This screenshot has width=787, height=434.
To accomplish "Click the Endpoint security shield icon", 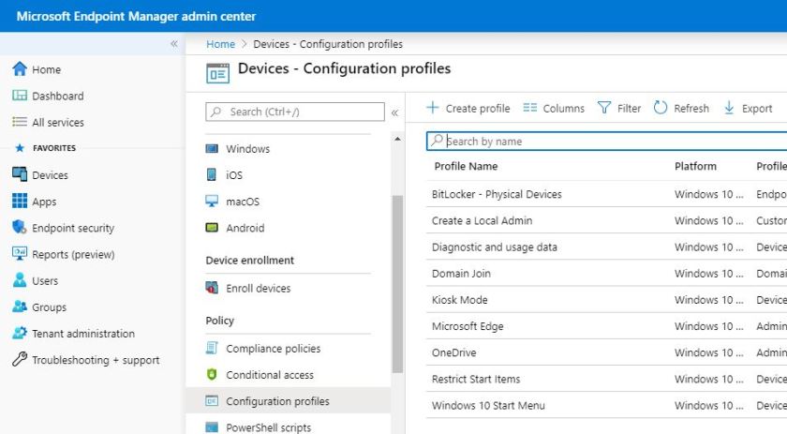I will point(19,228).
